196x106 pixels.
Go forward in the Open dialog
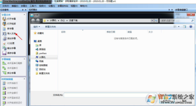[38, 21]
